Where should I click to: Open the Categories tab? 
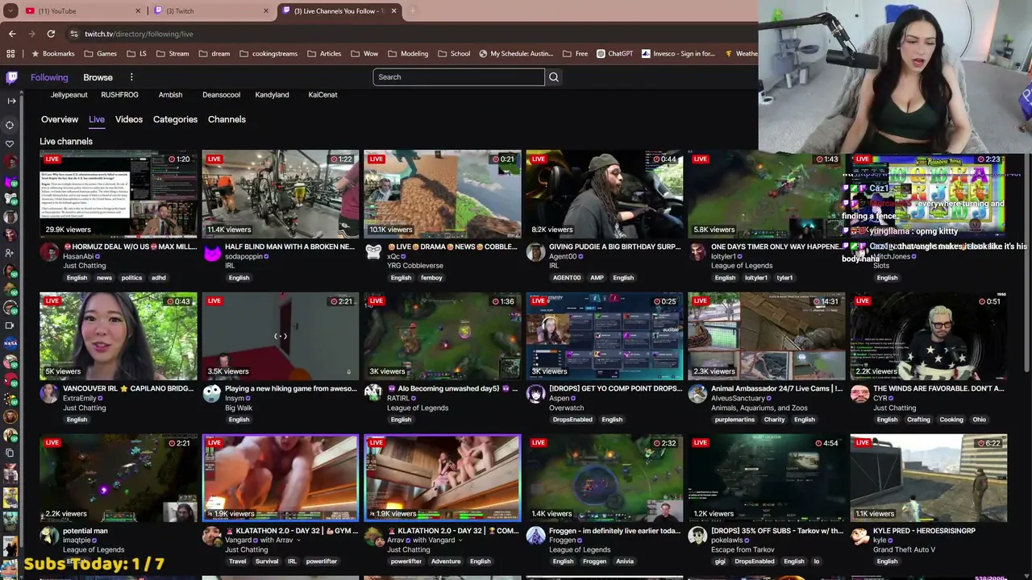coord(175,119)
